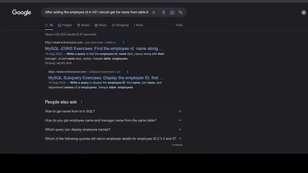Click the 'Missing: H2 A1 B10' text

(58, 63)
